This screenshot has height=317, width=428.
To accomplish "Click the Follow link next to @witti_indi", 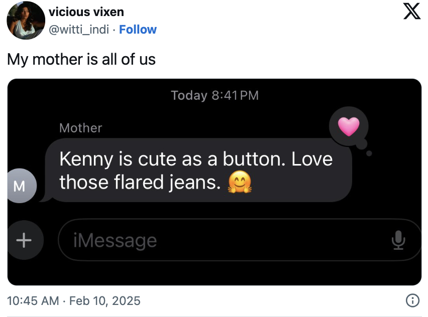I will 138,30.
